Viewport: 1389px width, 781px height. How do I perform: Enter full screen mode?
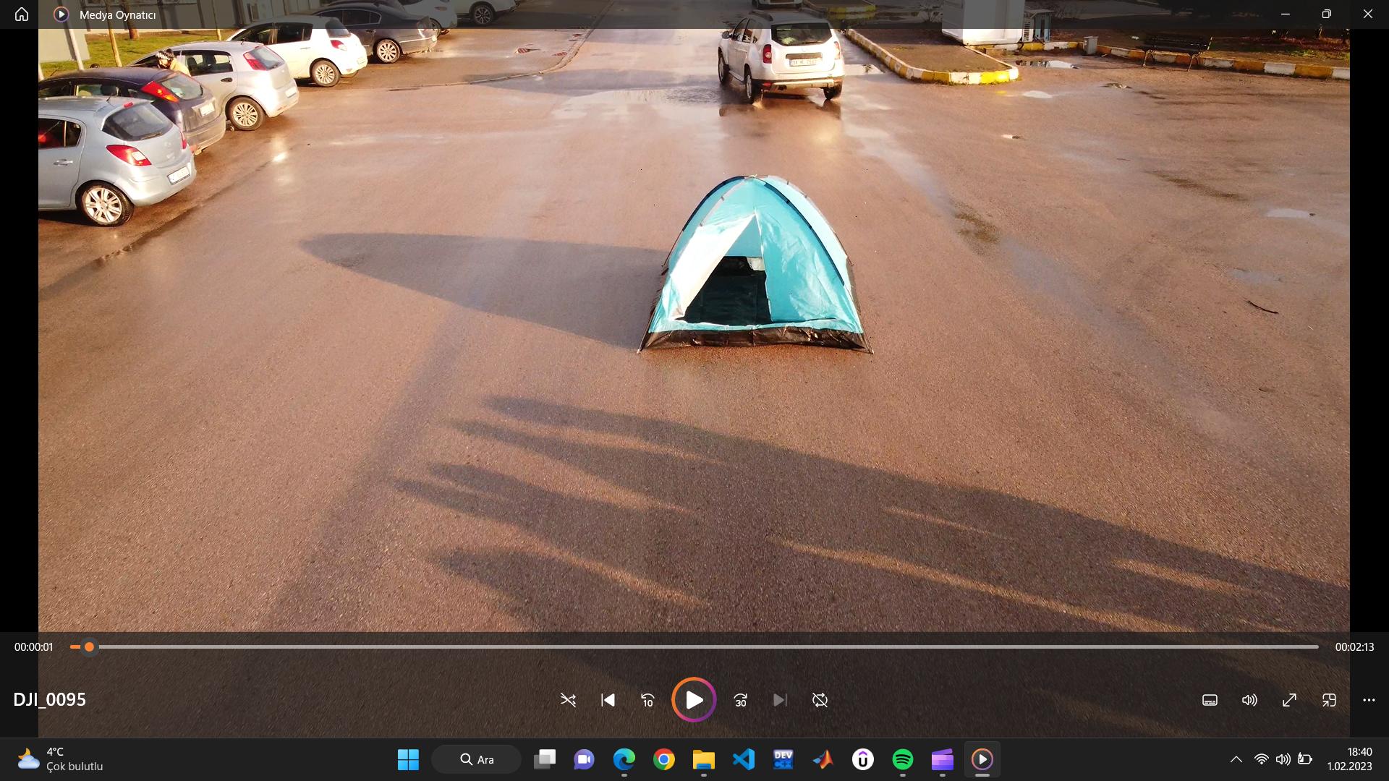coord(1289,700)
